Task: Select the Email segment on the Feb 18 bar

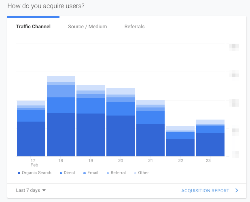Action: tap(61, 91)
